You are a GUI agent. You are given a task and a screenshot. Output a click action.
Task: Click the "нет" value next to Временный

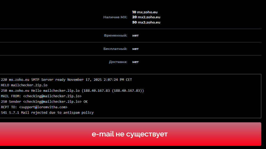click(x=135, y=36)
